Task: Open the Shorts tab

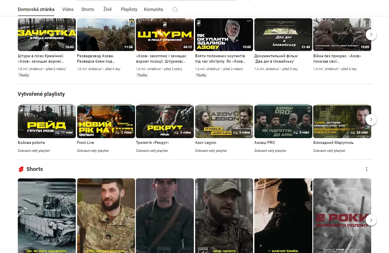Action: click(87, 10)
